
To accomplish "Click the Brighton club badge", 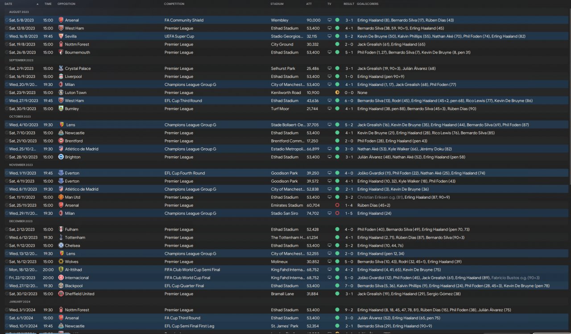I will (x=61, y=157).
